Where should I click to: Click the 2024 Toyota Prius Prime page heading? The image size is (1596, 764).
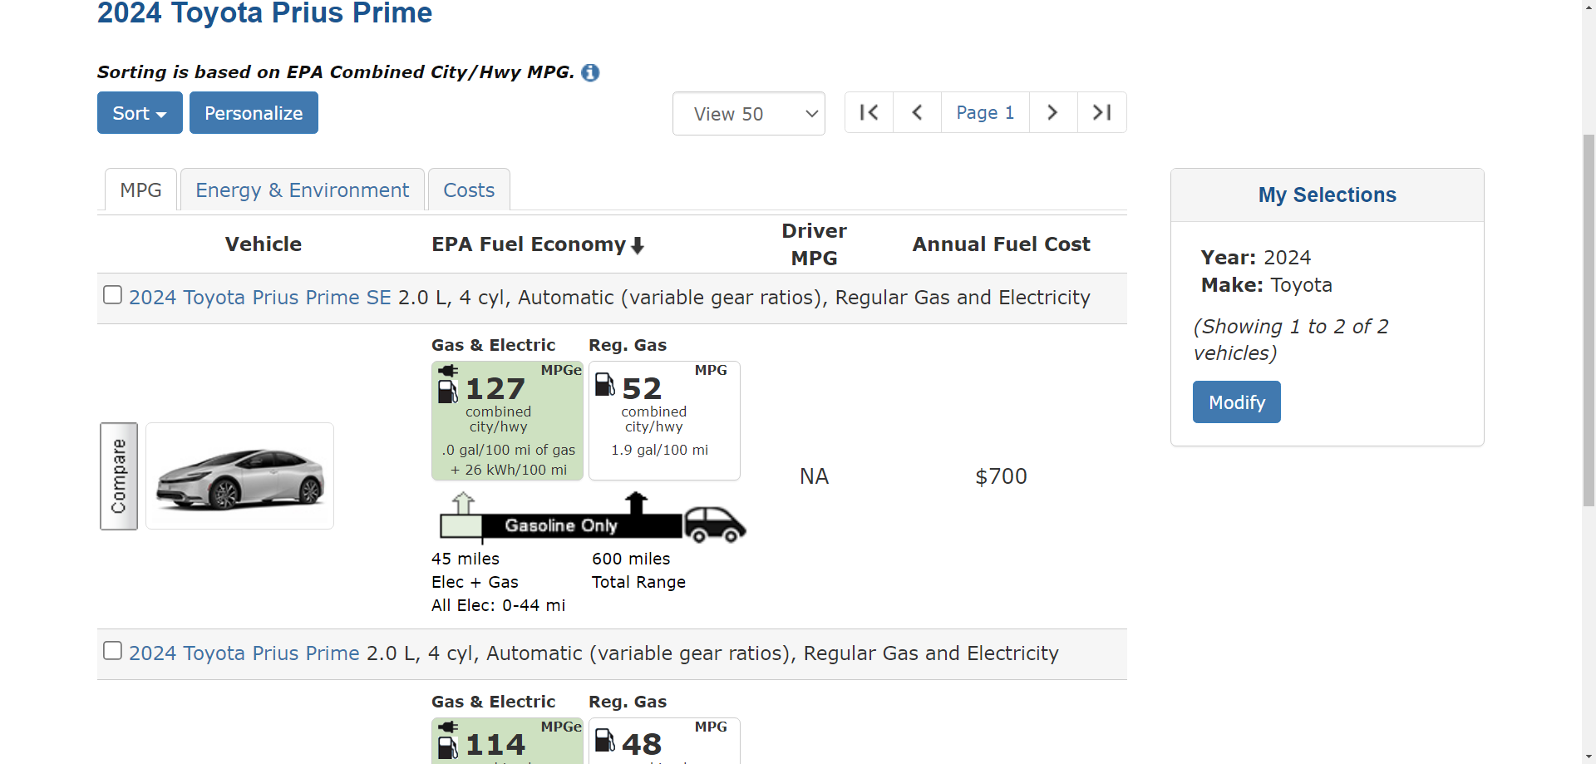(x=264, y=12)
